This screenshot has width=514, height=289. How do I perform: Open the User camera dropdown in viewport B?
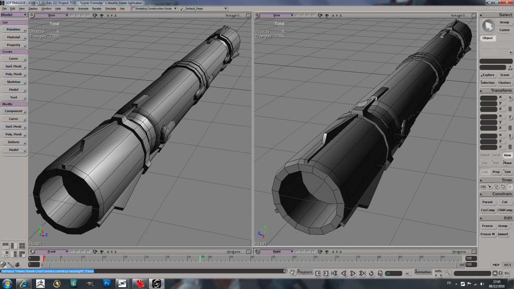[x=277, y=16]
